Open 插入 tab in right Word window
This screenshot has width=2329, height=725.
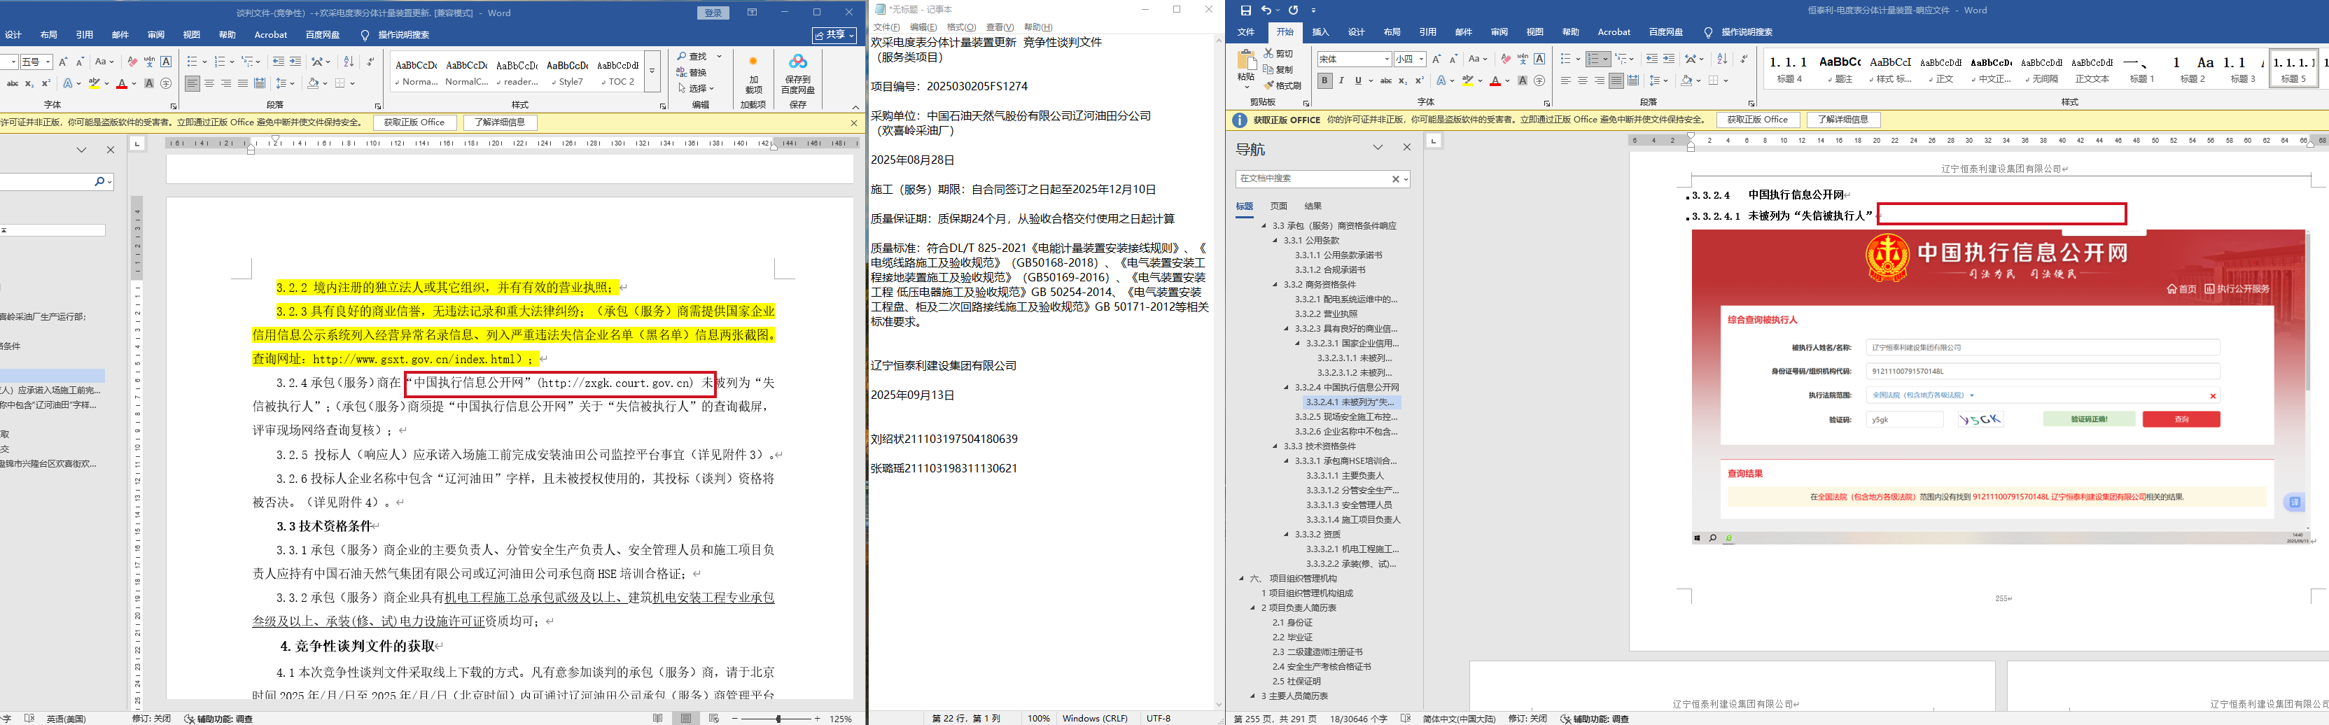coord(1321,33)
